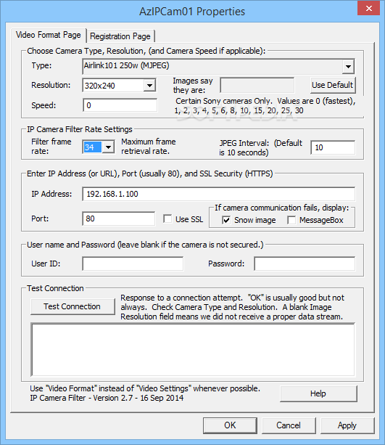Tick the MessageBox checkbox

291,220
